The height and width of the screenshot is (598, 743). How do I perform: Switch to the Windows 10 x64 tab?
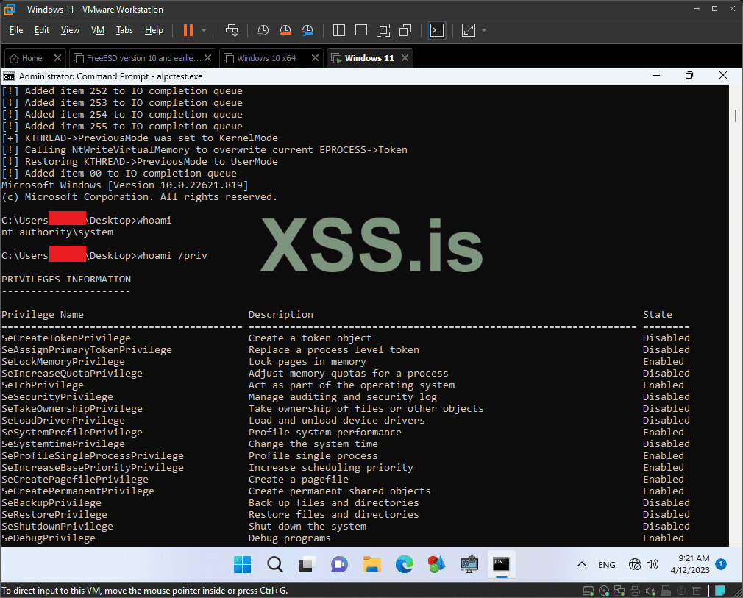pos(267,58)
